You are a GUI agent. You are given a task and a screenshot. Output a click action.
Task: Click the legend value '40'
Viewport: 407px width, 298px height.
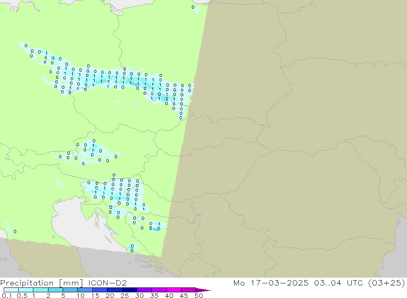[x=169, y=296]
